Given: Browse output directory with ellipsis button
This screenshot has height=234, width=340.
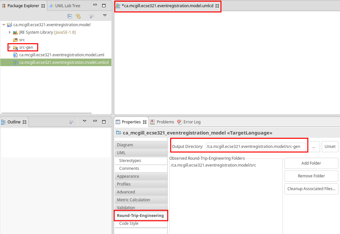Looking at the screenshot, I should coord(314,147).
